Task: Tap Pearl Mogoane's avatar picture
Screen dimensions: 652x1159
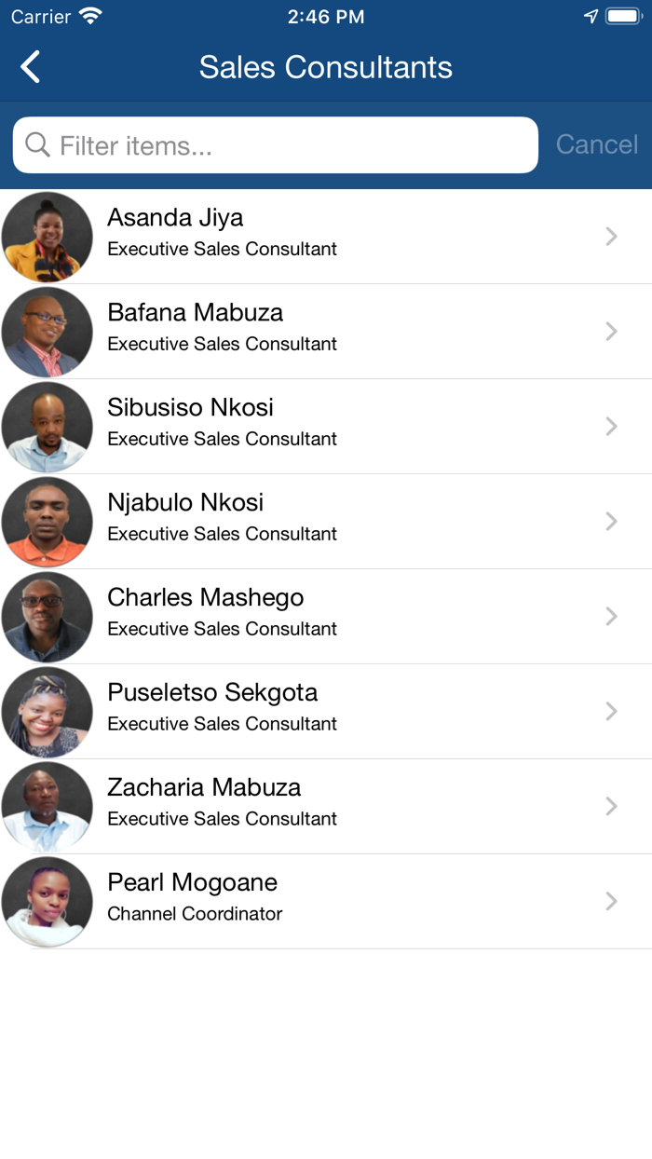Action: coord(48,902)
